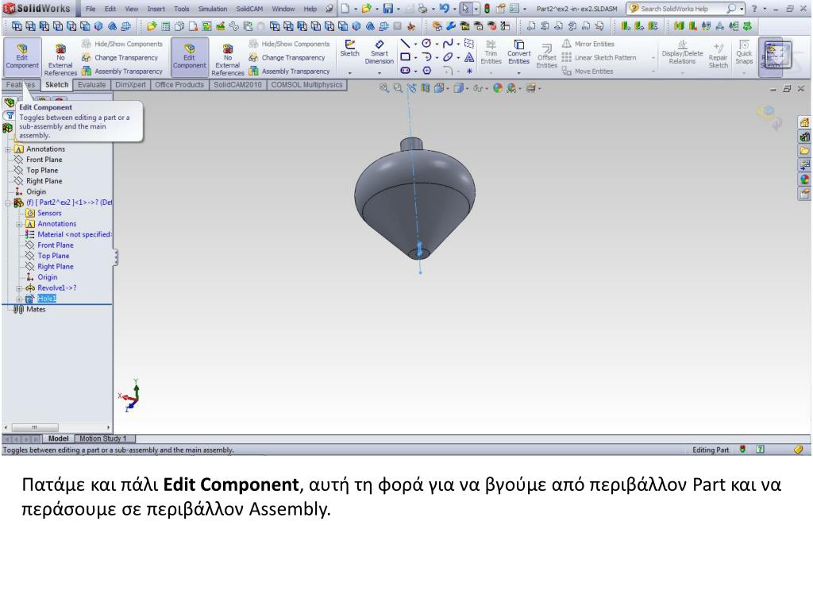Select the highlighted Hole1 feature
Screen dimensions: 813x610
coord(47,299)
